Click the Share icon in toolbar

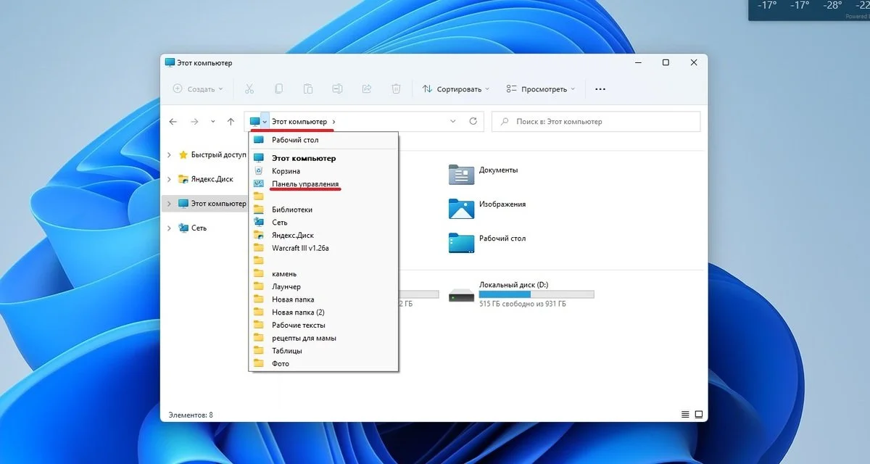pos(367,89)
